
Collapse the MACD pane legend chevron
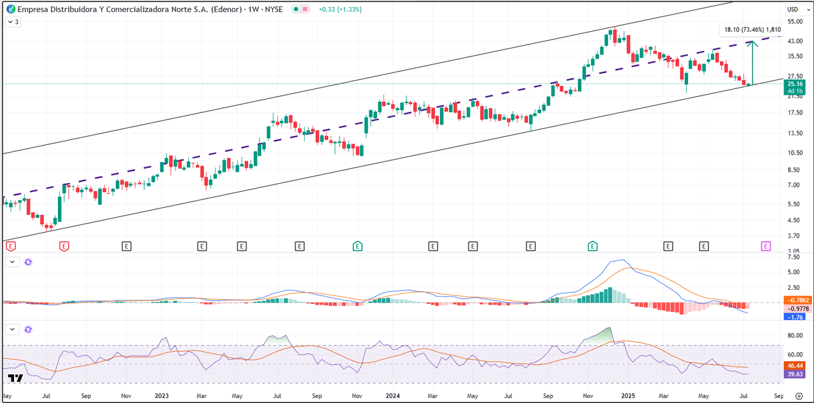(13, 262)
